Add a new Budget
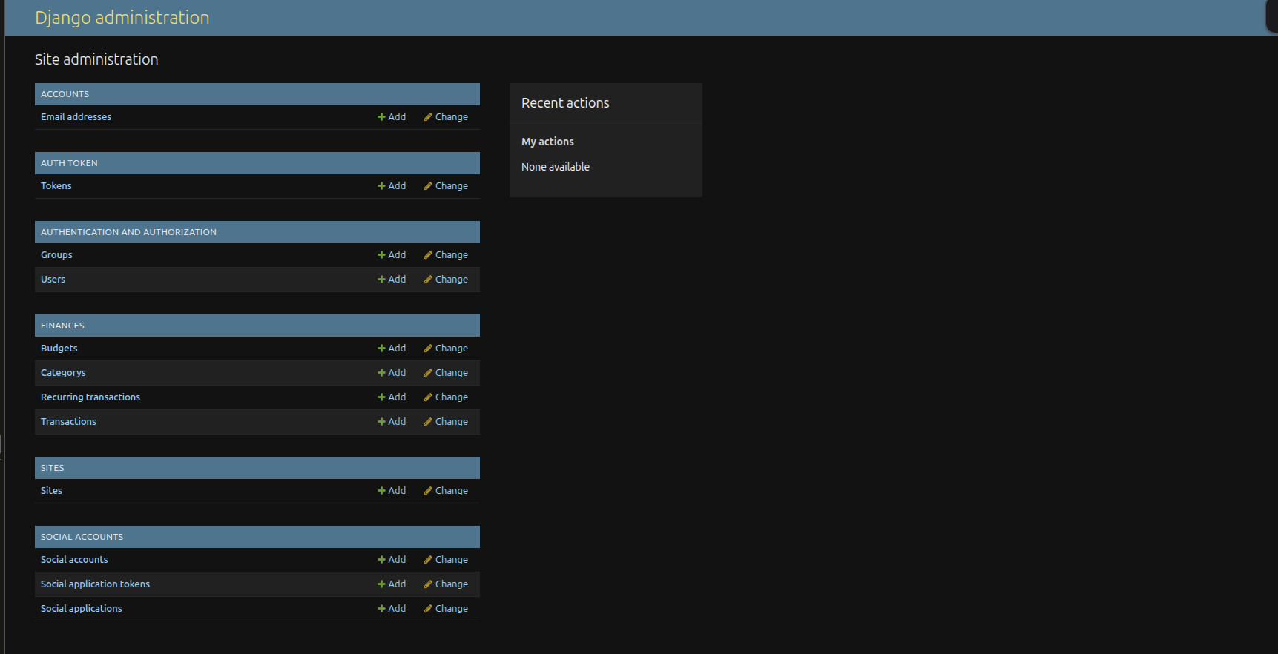This screenshot has height=654, width=1278. (392, 349)
